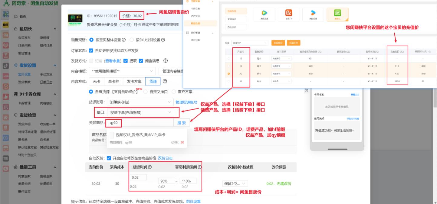Open 宝贝设置 in the sidebar menu

[x=24, y=74]
